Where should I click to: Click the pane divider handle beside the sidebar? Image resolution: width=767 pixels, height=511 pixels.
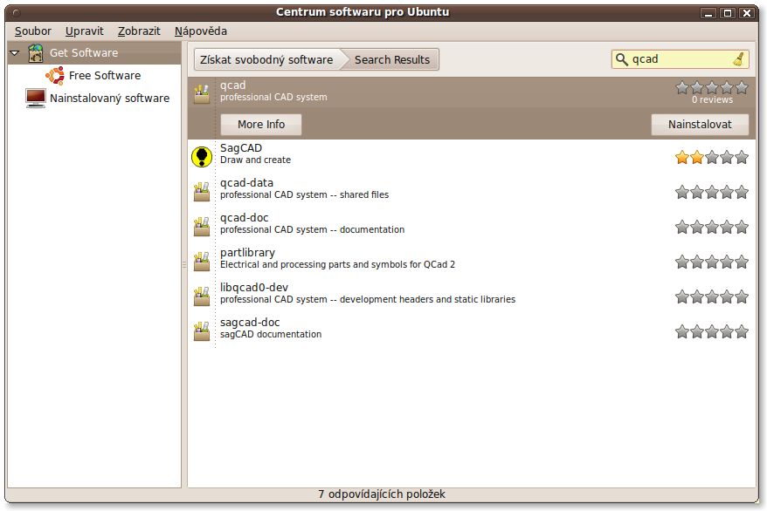tap(184, 264)
